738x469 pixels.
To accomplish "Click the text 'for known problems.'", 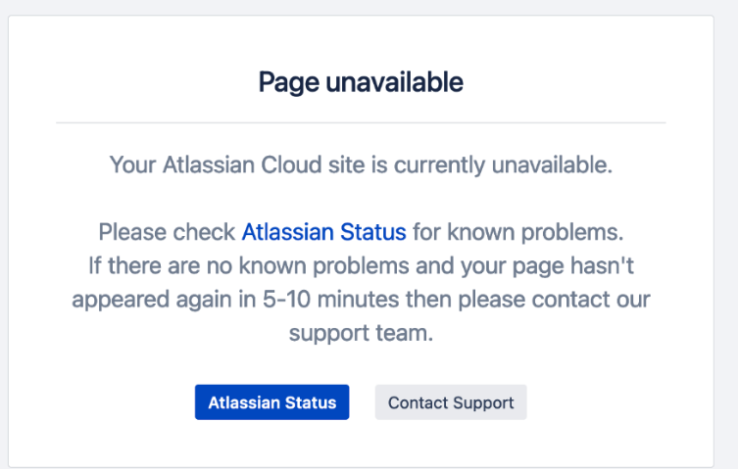I will pyautogui.click(x=518, y=232).
